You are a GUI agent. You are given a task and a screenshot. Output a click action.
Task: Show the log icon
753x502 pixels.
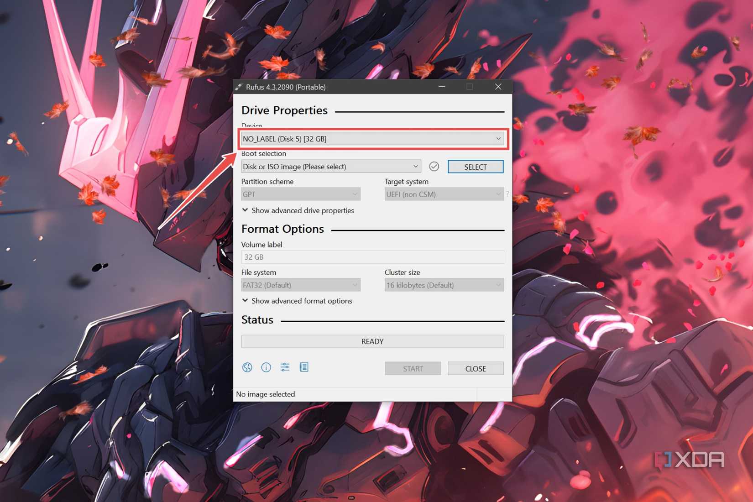(x=304, y=367)
